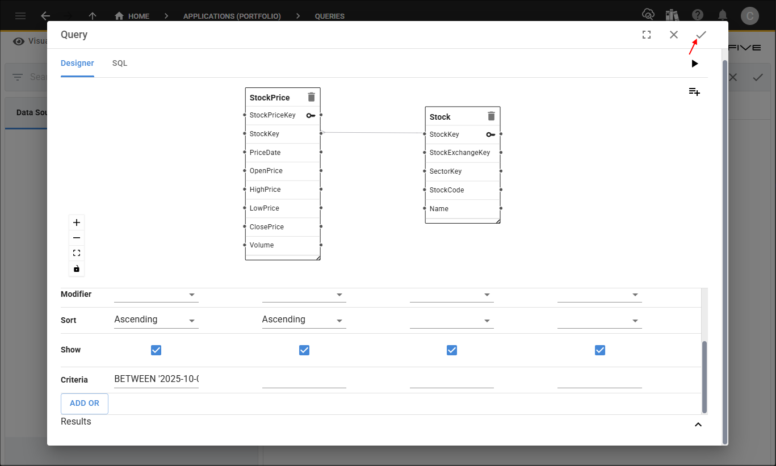
Task: Select Volume field in StockPrice table
Action: pyautogui.click(x=283, y=245)
